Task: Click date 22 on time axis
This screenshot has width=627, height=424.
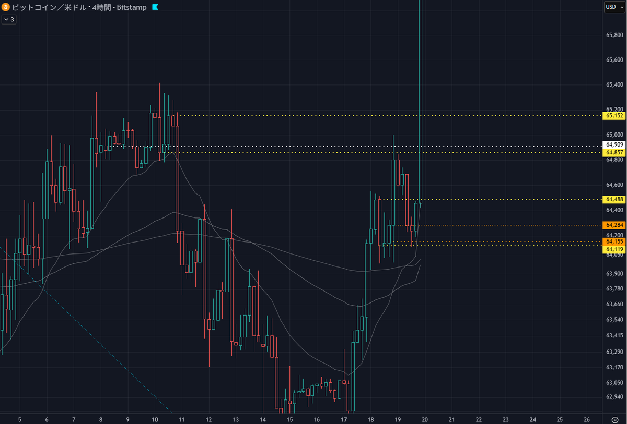Action: coord(479,419)
